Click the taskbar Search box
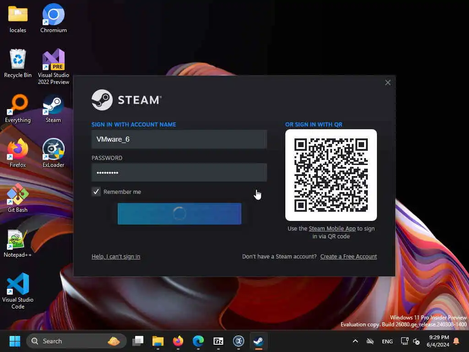 76,341
